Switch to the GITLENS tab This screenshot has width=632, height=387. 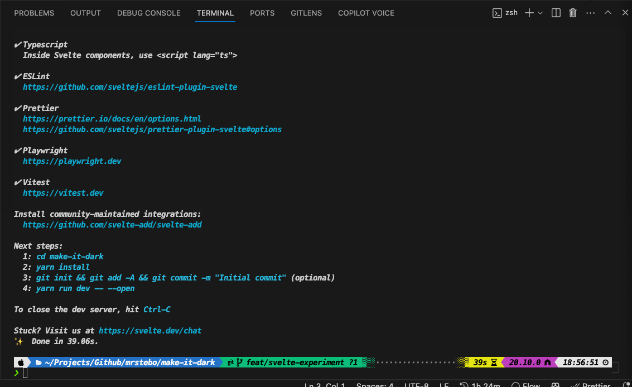306,13
